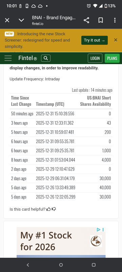Tap the Android back navigation button
Screen dimensions: 122x272
(x=28, y=265)
